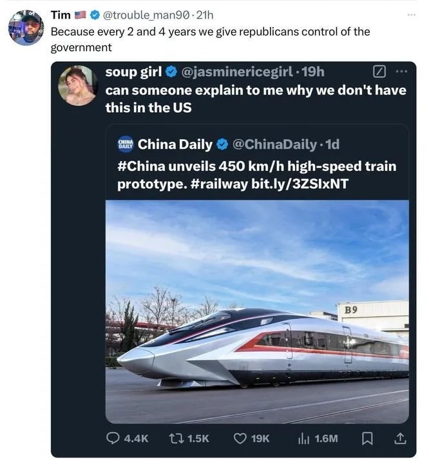The height and width of the screenshot is (464, 429).
Task: Open view analytics bar-chart icon
Action: point(303,438)
